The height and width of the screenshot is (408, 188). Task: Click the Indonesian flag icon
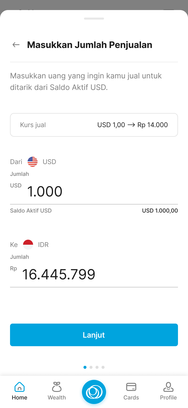(28, 245)
